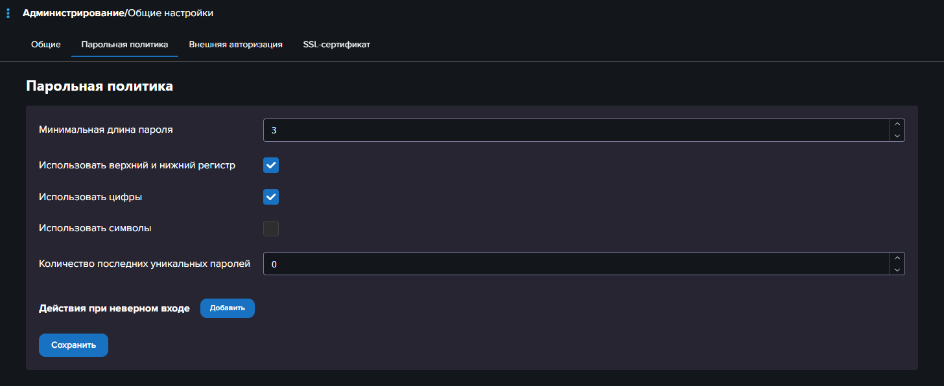
Task: Open the Внешняя авторизация tab
Action: pos(235,45)
